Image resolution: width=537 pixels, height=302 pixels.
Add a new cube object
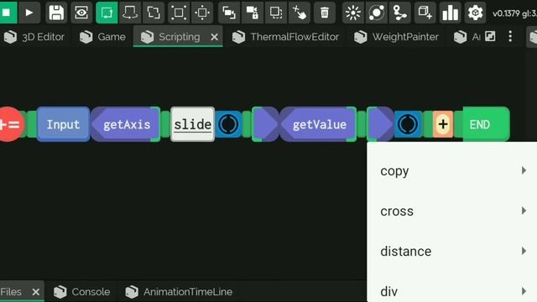point(425,13)
